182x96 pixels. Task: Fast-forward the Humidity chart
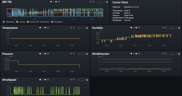pos(136,28)
